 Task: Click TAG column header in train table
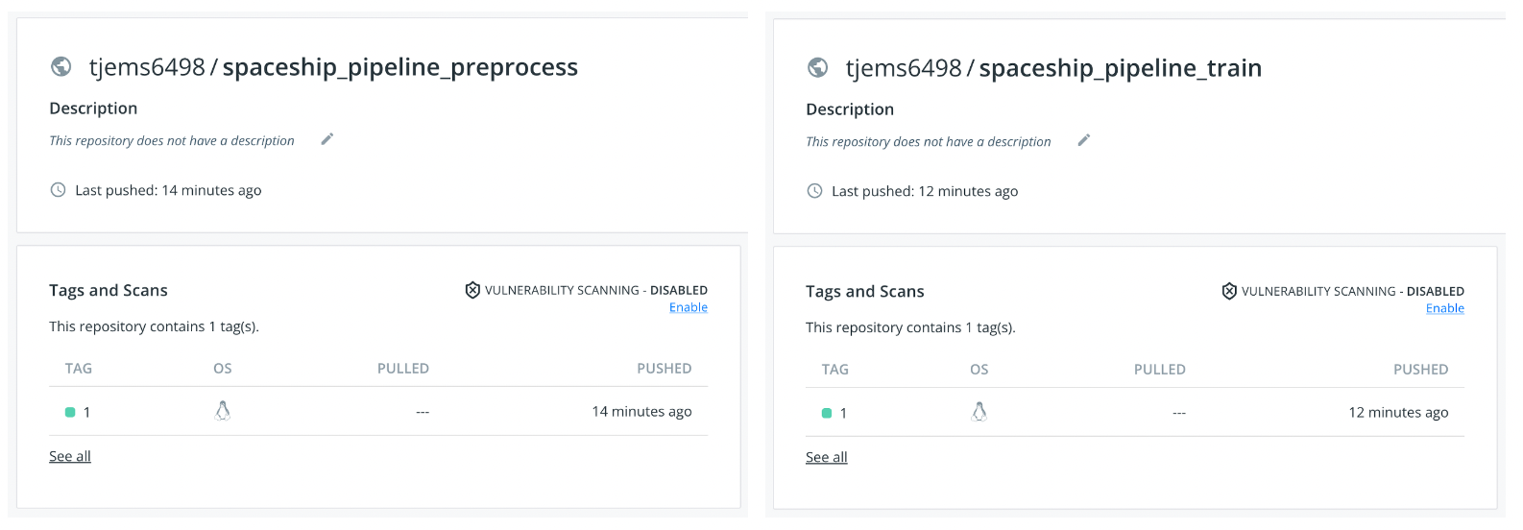tap(835, 369)
